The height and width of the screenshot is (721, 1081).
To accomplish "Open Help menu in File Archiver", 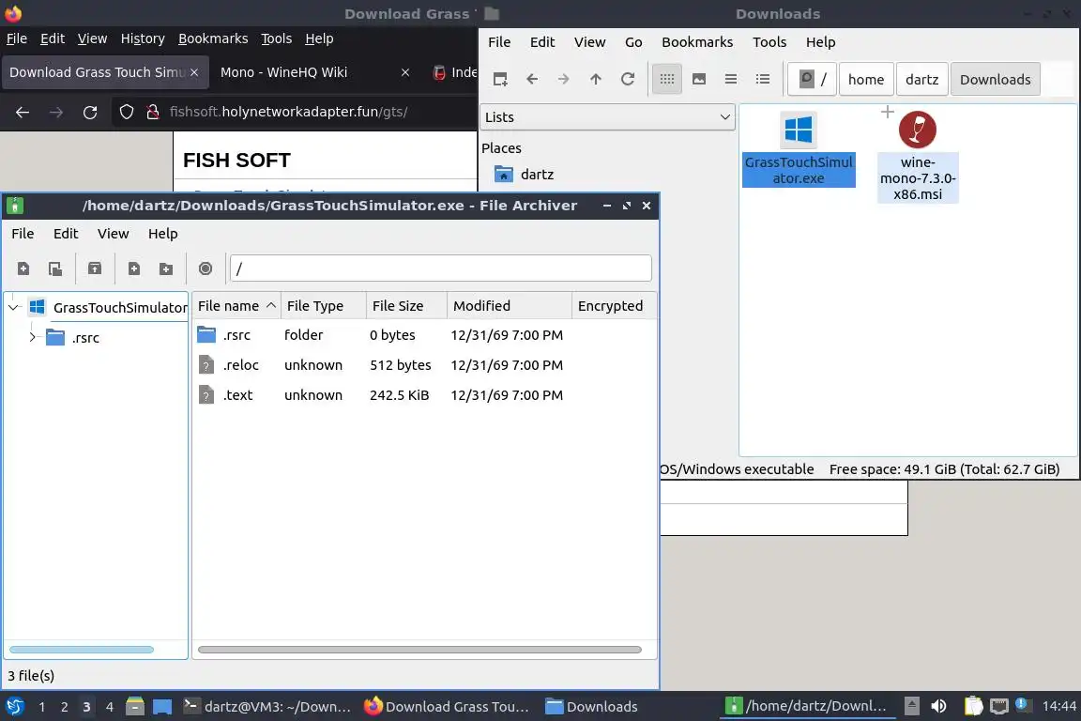I will point(162,234).
